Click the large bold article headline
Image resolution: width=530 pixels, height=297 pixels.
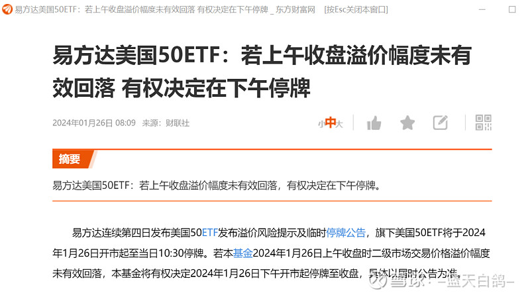click(262, 72)
